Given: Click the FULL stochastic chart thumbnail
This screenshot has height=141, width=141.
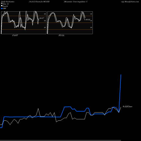Looking at the screenshot, I should (x=70, y=23).
